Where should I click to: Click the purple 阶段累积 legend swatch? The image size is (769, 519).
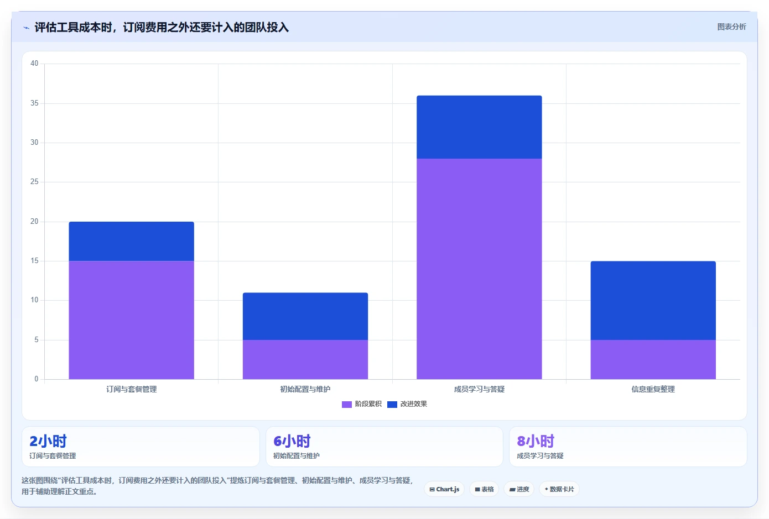coord(347,405)
